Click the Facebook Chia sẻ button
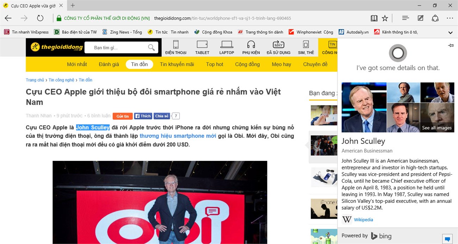 pyautogui.click(x=162, y=116)
